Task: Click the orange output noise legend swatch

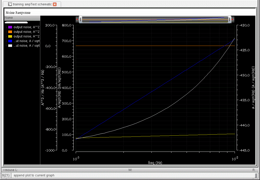Action: coord(10,32)
